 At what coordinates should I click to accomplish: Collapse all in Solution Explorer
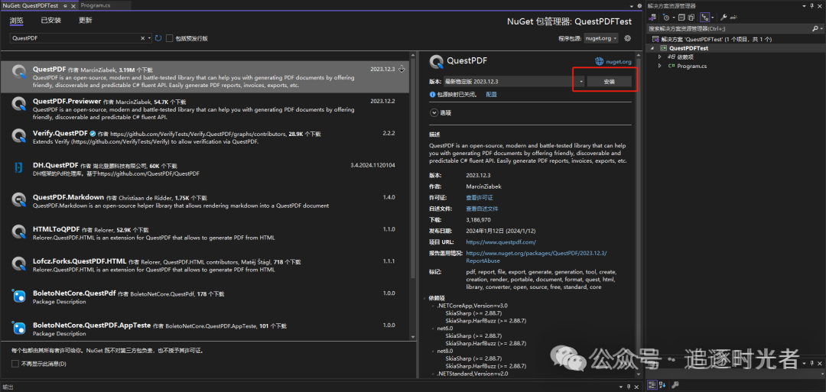[x=681, y=18]
